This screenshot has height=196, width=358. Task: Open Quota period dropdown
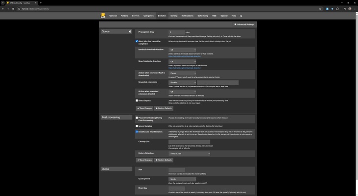(182, 179)
